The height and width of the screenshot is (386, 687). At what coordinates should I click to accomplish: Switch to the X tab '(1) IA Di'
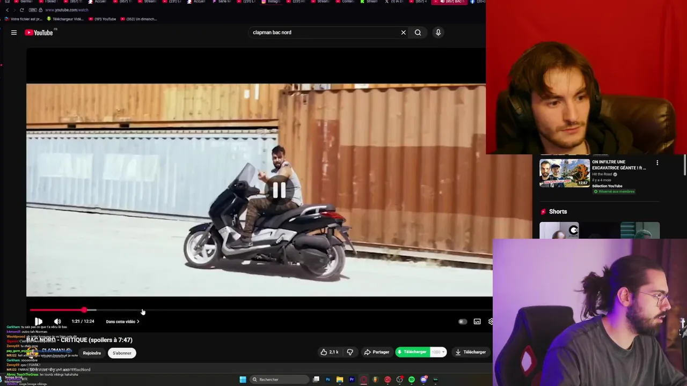coord(394,2)
